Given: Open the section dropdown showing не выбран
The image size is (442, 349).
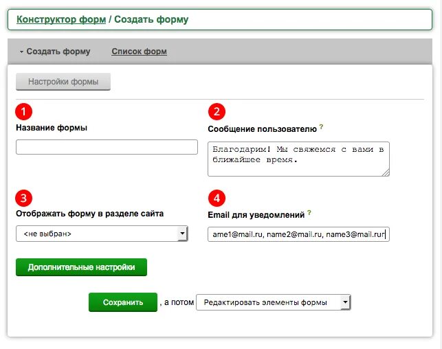Looking at the screenshot, I should tap(102, 234).
